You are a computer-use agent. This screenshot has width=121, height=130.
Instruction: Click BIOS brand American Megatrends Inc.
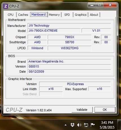coord(69,61)
